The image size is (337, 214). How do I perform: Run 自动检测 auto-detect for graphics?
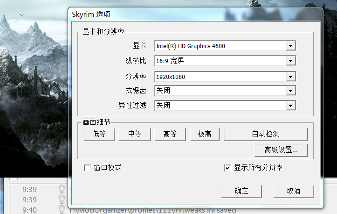tap(266, 134)
